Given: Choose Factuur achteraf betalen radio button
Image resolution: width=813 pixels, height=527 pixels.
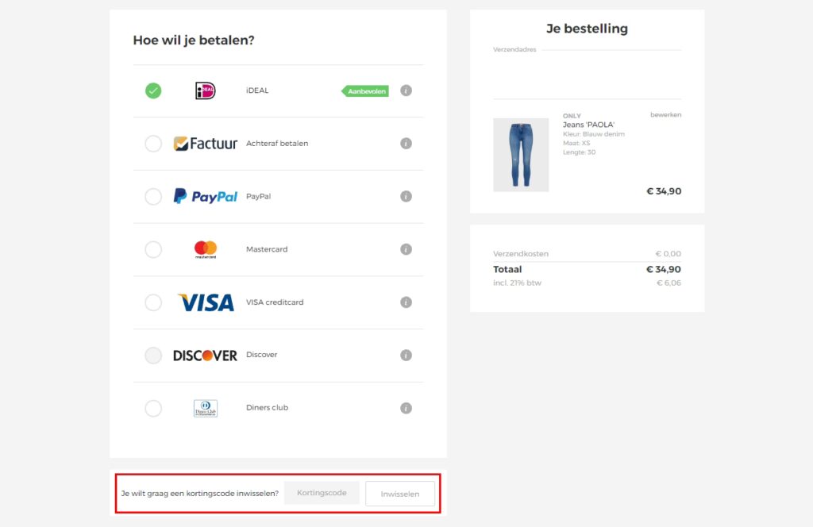Looking at the screenshot, I should [x=153, y=144].
